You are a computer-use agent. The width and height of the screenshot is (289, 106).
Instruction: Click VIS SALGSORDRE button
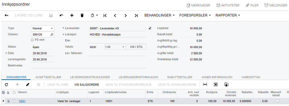point(86,85)
